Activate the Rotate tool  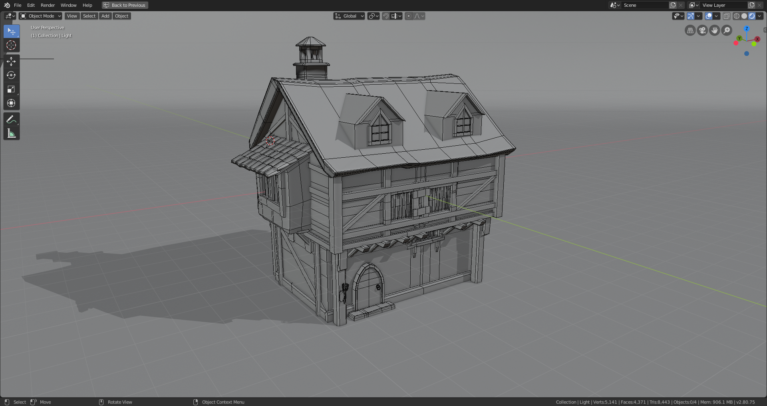pos(11,75)
